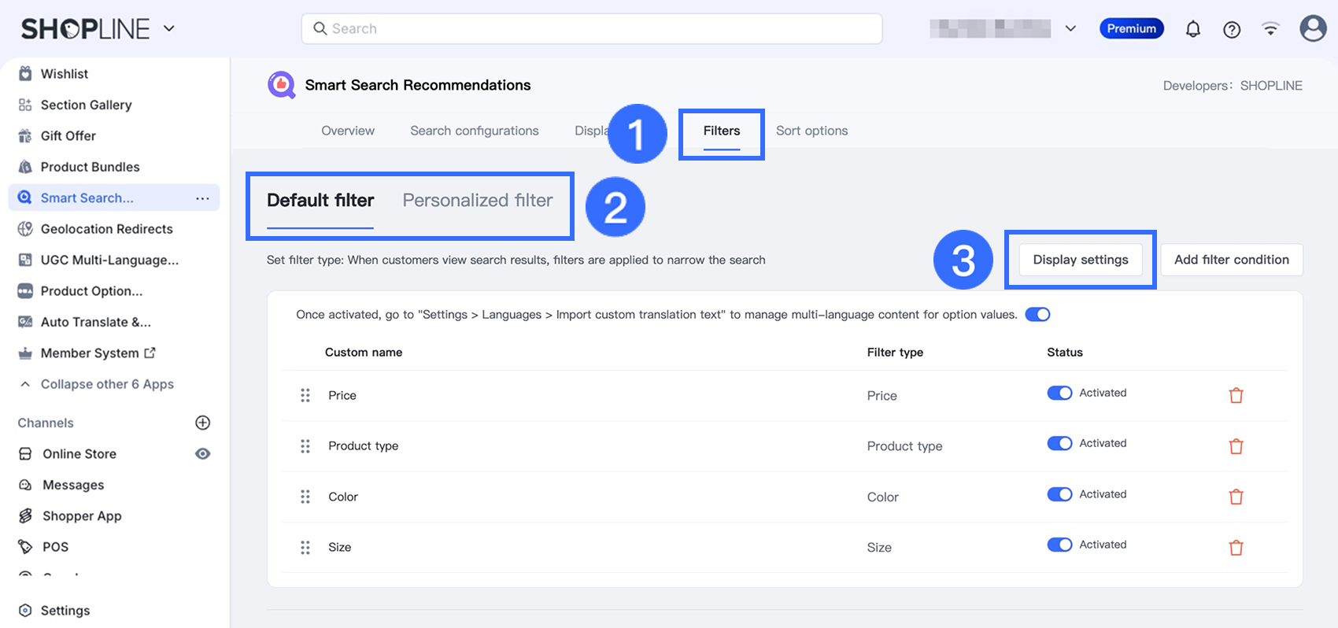Click the plus icon beside Channels

pyautogui.click(x=202, y=423)
